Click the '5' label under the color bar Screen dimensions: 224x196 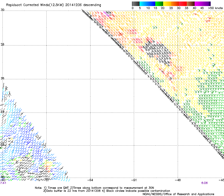coord(140,8)
